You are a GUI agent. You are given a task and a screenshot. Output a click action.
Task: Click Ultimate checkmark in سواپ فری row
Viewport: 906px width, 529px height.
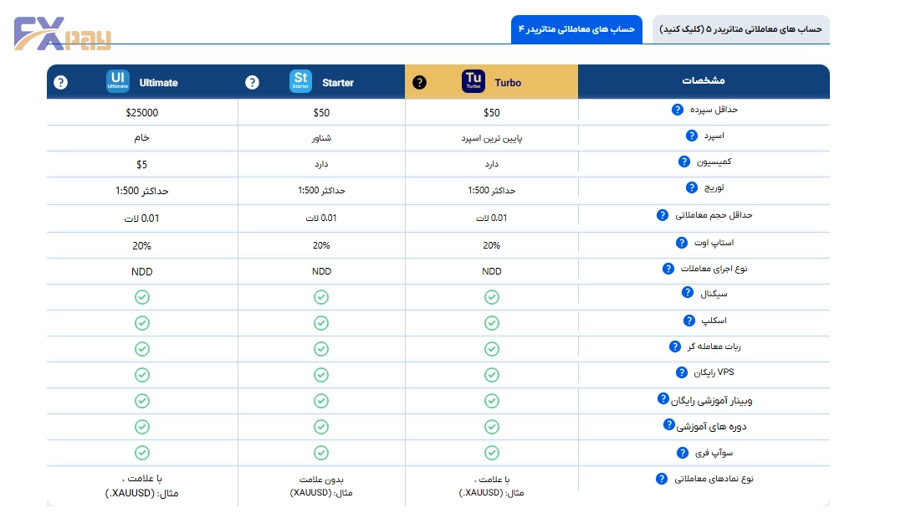142,453
